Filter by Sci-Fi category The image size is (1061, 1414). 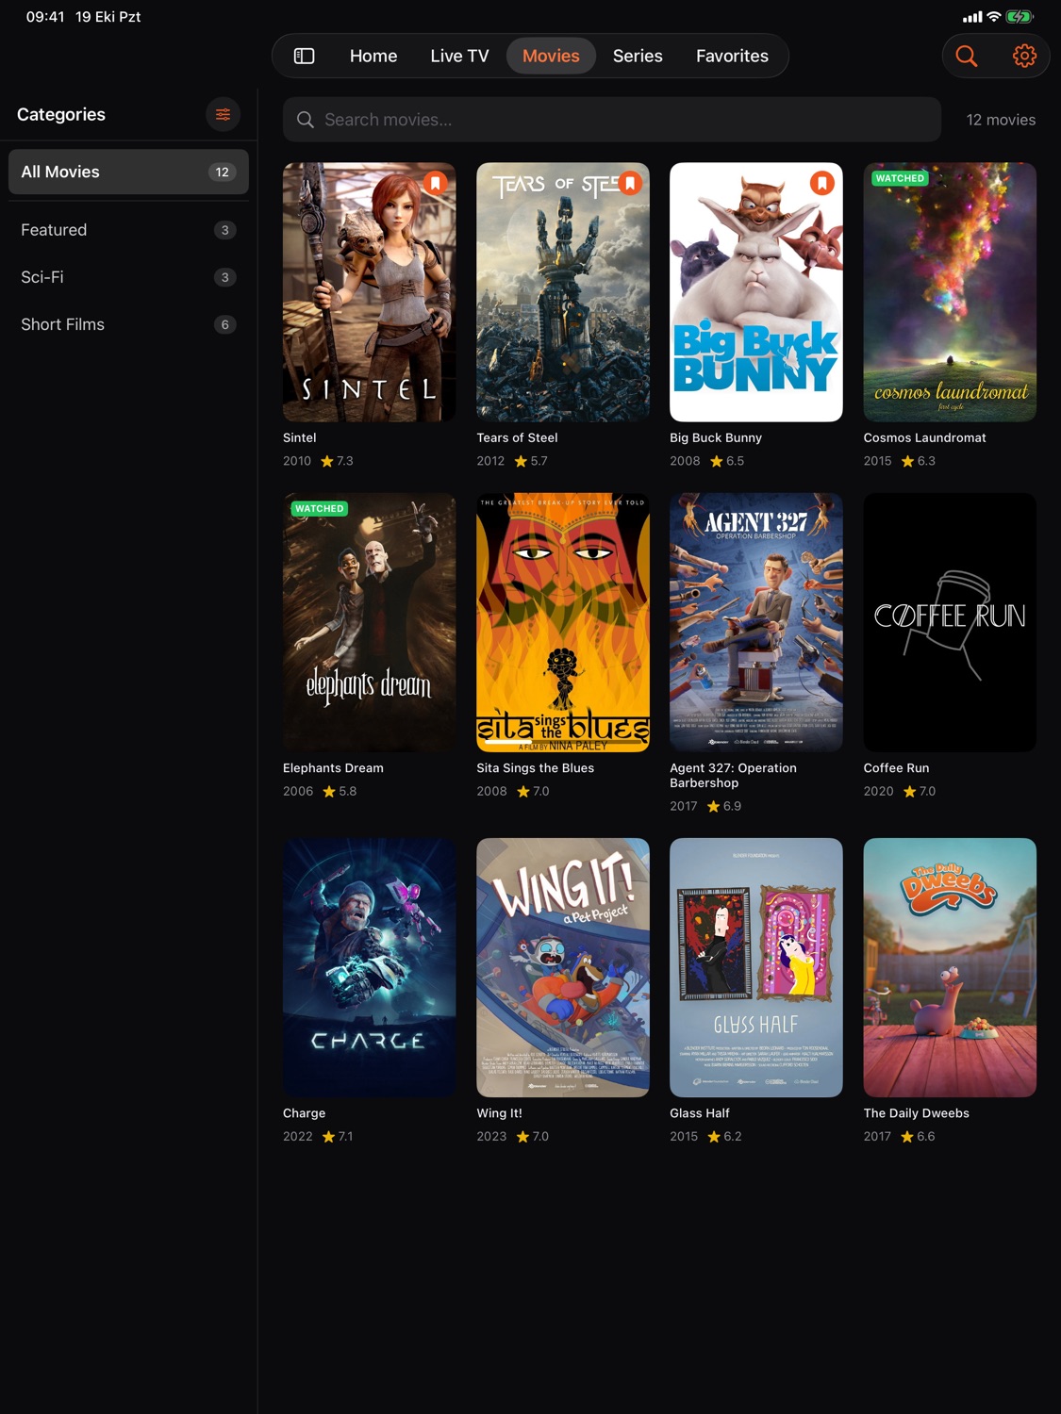128,277
